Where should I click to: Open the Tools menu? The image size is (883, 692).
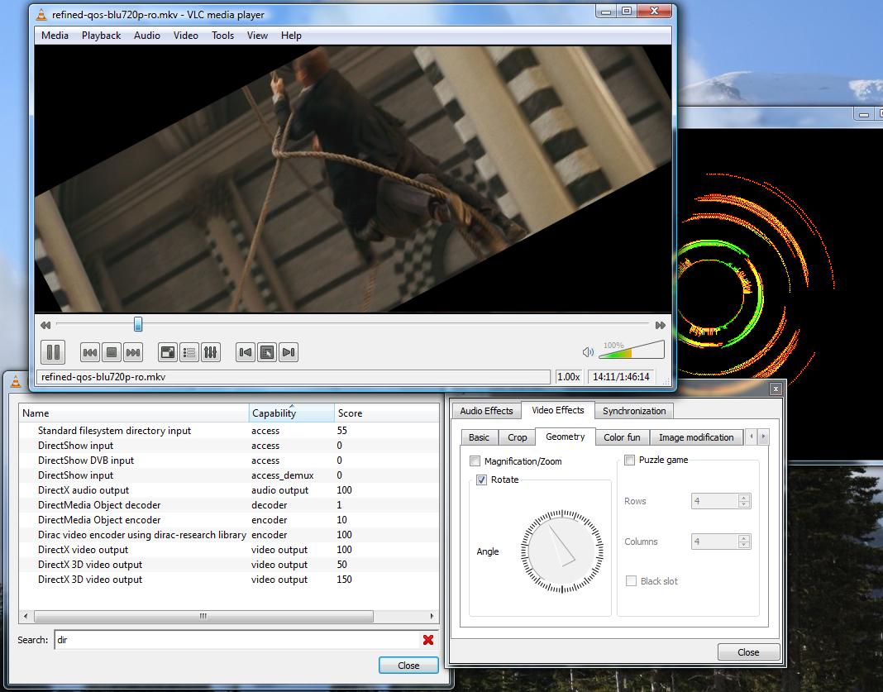click(x=222, y=36)
